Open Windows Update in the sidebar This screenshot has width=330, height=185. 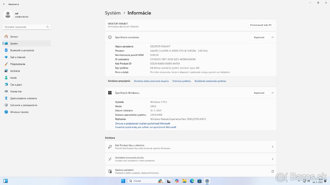(x=19, y=112)
